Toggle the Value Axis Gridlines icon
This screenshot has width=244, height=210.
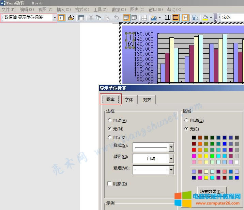176,18
